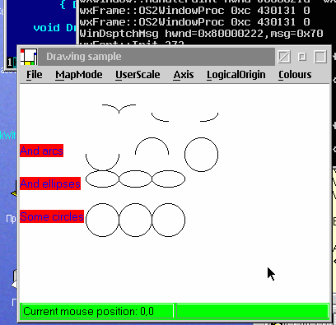Image resolution: width=336 pixels, height=325 pixels.
Task: Click the empty green status bar field
Action: pos(252,311)
